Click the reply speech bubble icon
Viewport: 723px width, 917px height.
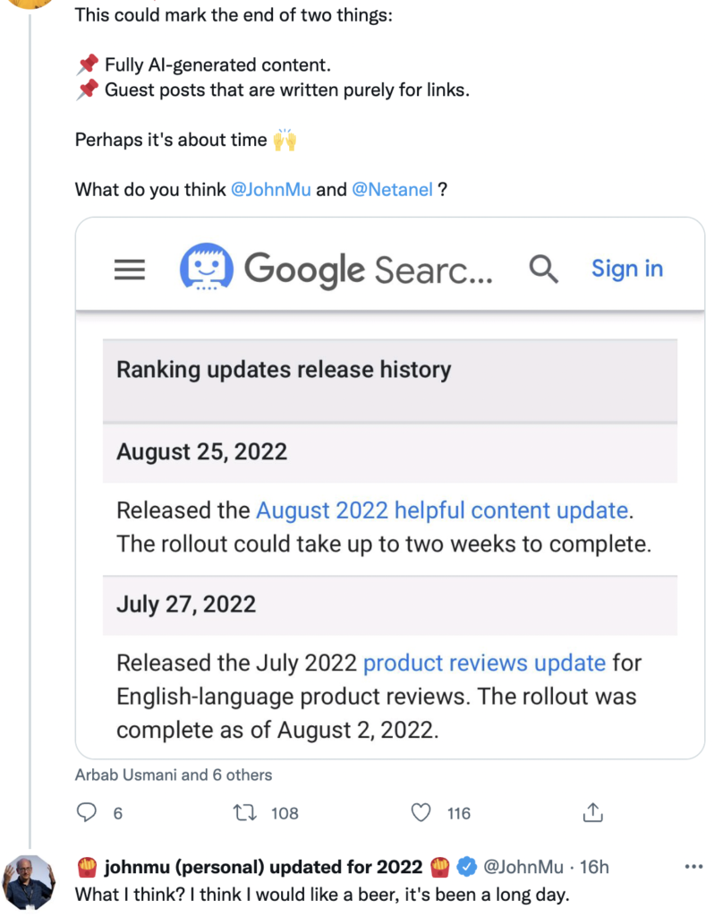[x=87, y=813]
